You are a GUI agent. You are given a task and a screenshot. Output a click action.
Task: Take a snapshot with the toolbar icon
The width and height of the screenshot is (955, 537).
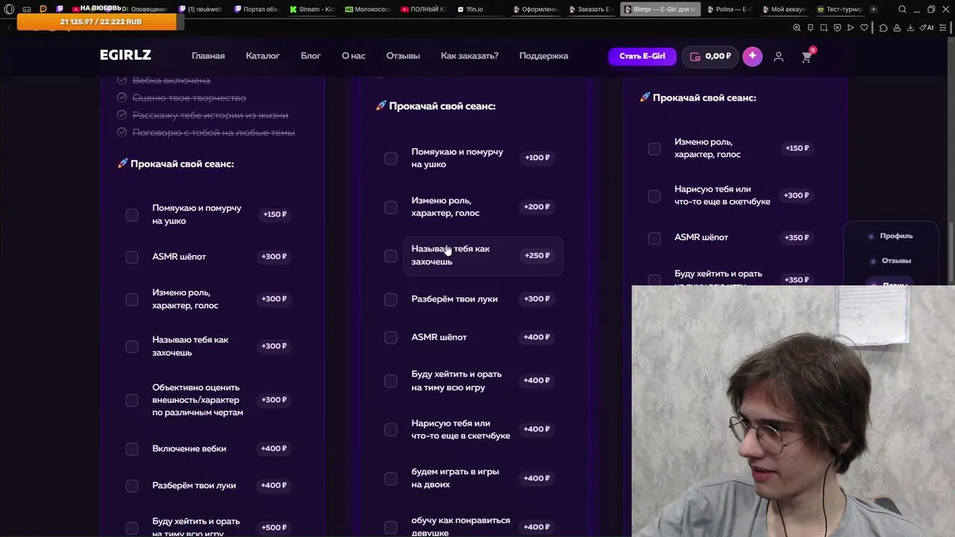click(824, 28)
